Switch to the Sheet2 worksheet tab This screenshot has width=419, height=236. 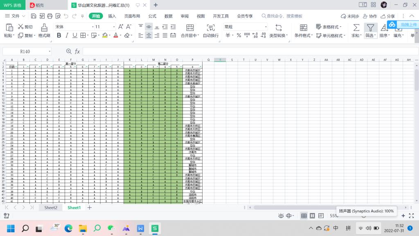point(51,208)
